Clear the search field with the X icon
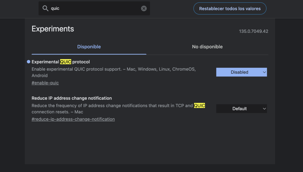This screenshot has height=172, width=303. tap(144, 8)
